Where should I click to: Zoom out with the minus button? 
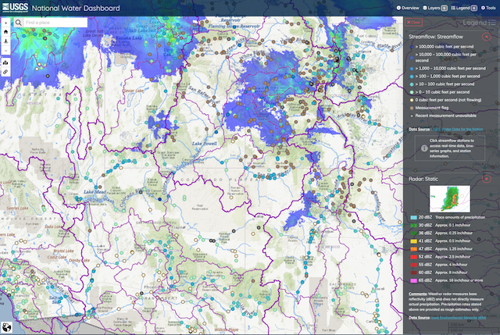point(5,50)
